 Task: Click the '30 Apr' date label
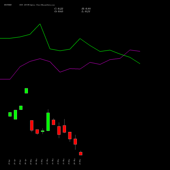tap(26, 162)
